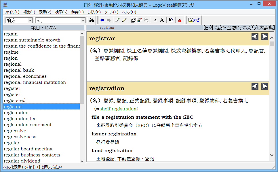
Task: Select the bookmark tag tool icon
Action: 117,20
